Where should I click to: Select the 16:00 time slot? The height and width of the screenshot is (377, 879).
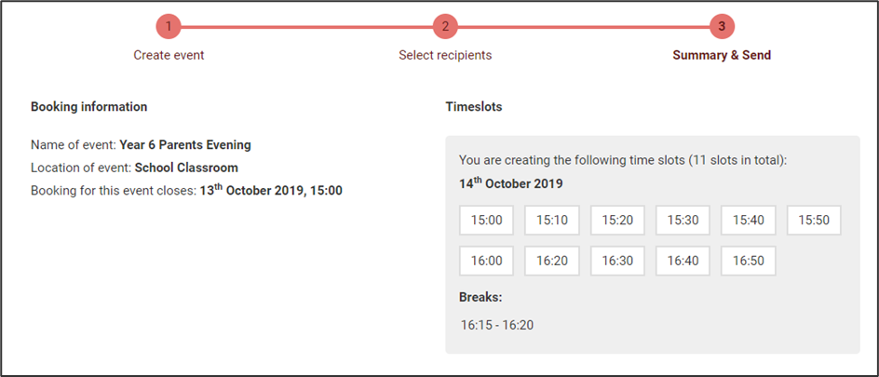487,261
